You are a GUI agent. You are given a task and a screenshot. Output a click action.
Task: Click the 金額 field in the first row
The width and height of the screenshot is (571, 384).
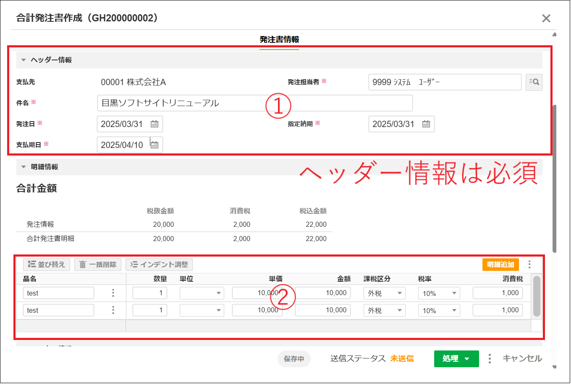click(x=323, y=293)
